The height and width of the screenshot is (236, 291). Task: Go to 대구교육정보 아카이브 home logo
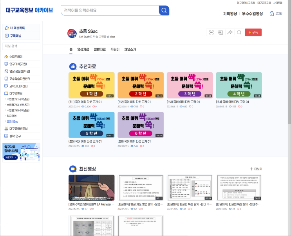(29, 10)
